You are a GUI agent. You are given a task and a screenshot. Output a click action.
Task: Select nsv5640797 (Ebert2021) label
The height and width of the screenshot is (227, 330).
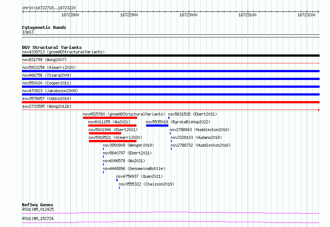pyautogui.click(x=127, y=153)
